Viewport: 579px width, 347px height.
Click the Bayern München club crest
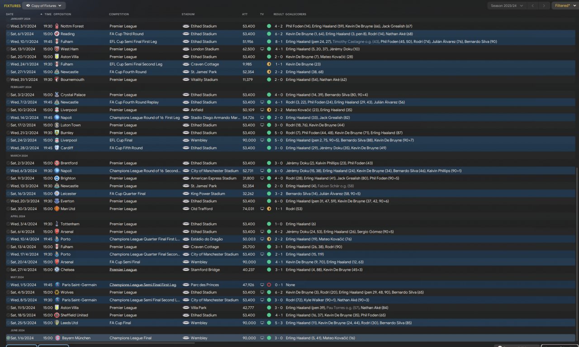pos(57,338)
